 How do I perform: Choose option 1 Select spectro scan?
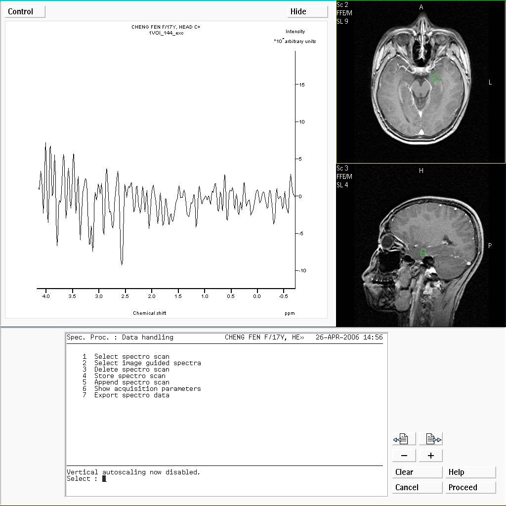click(131, 356)
